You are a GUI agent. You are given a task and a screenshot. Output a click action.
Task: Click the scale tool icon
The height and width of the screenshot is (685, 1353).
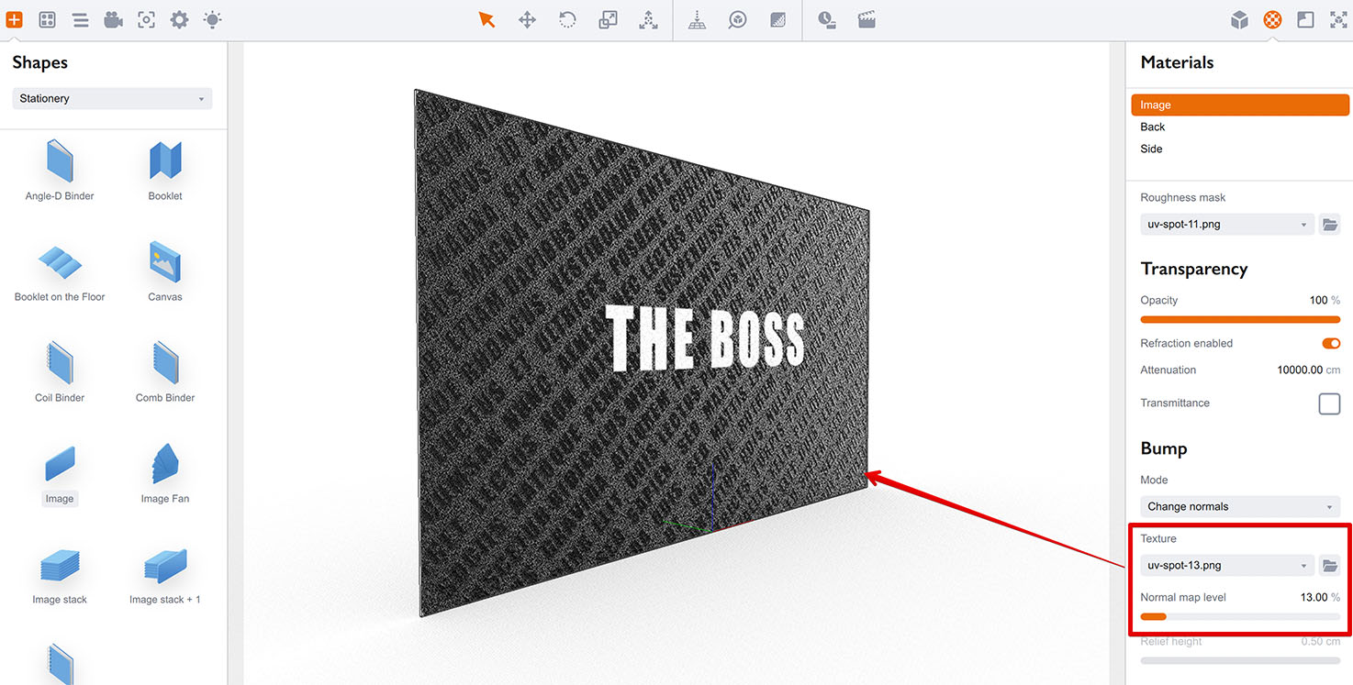point(608,19)
